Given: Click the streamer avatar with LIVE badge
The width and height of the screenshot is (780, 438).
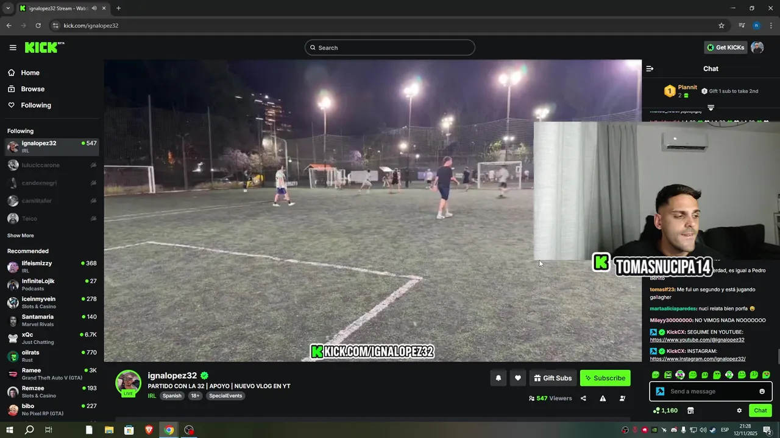Looking at the screenshot, I should [x=128, y=384].
